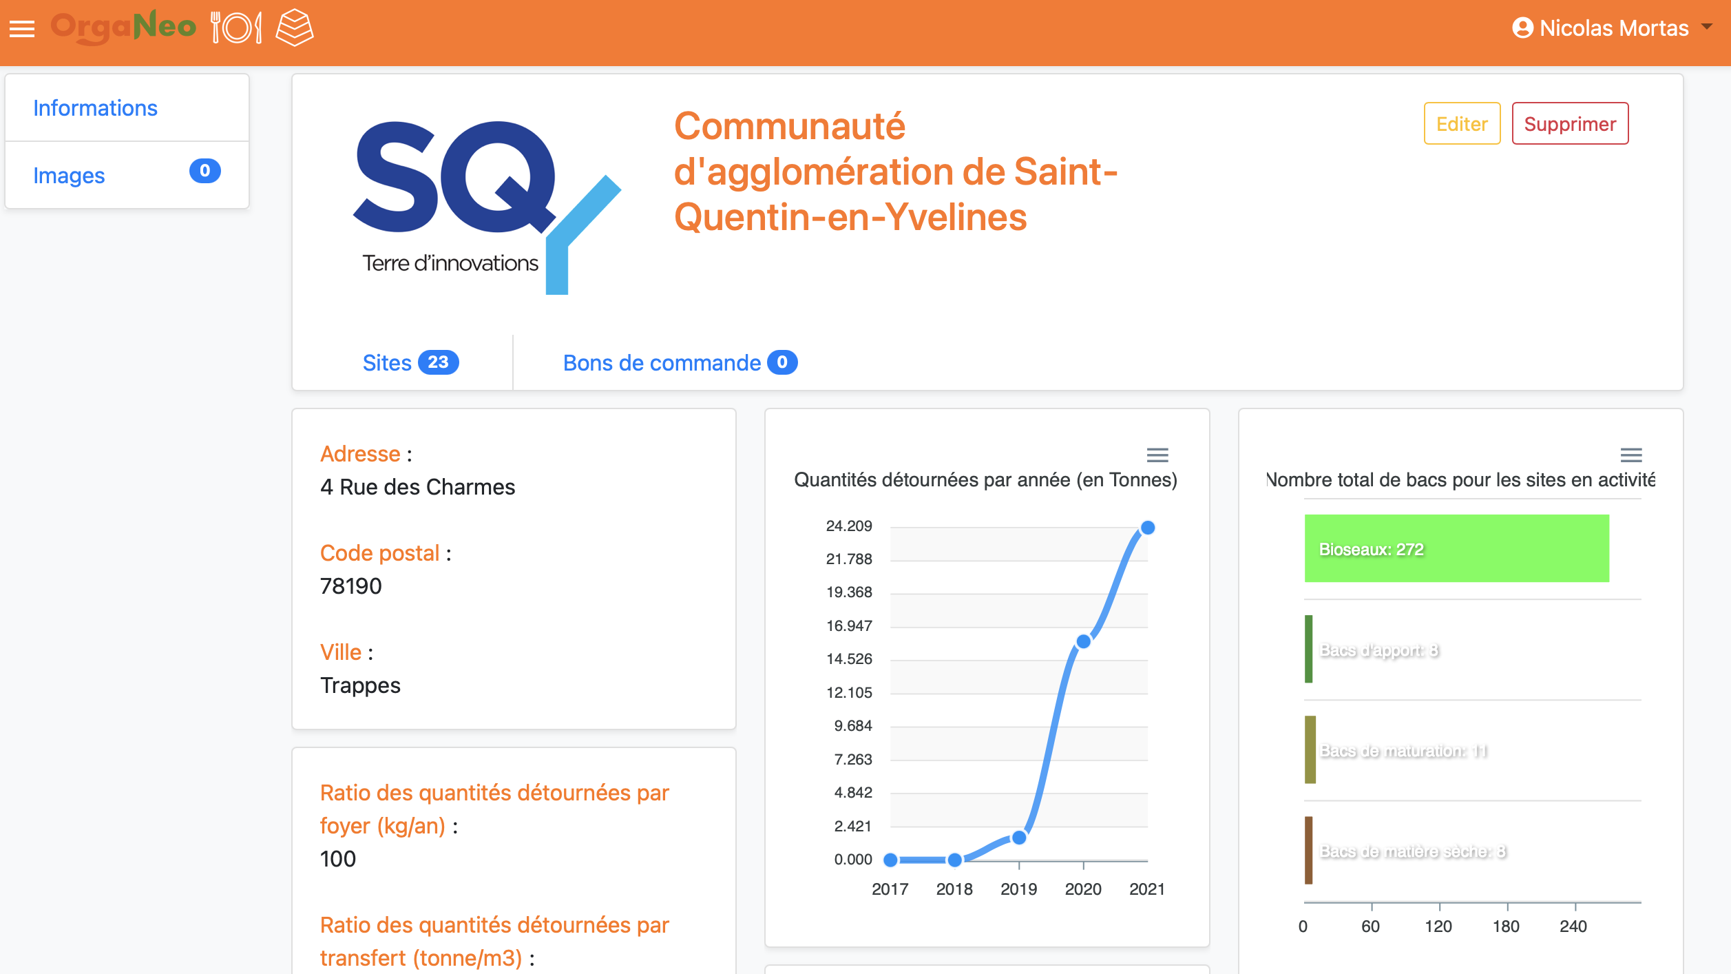
Task: Click the 120 x-axis label on bar chart
Action: point(1438,926)
